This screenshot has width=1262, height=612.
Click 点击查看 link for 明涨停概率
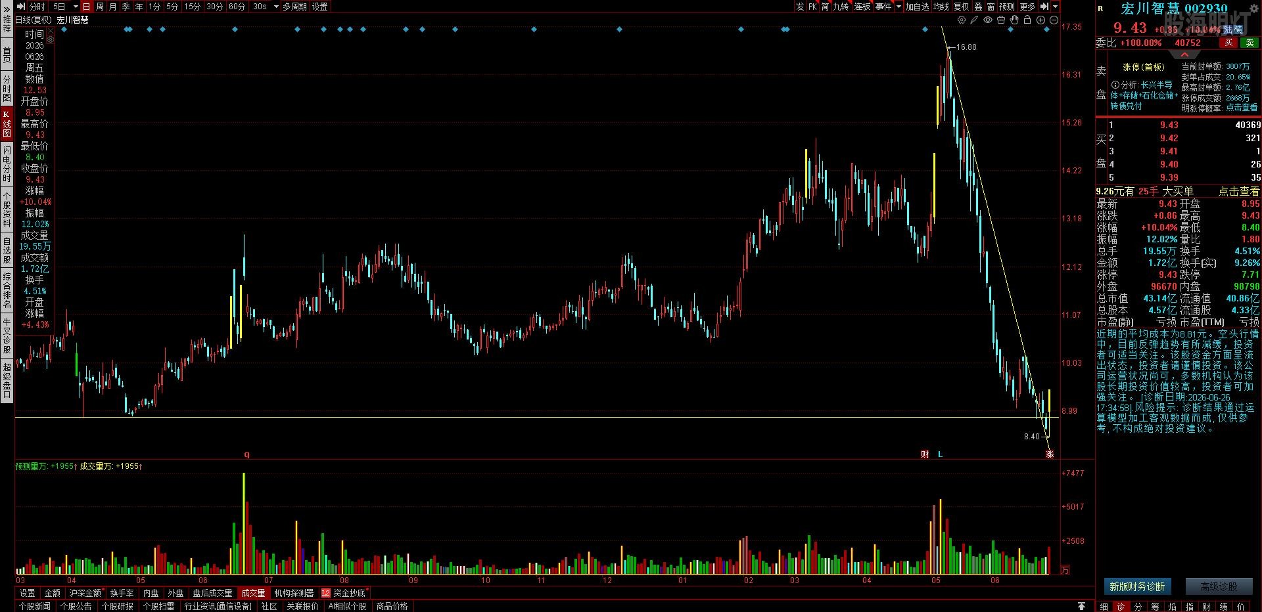click(1242, 108)
